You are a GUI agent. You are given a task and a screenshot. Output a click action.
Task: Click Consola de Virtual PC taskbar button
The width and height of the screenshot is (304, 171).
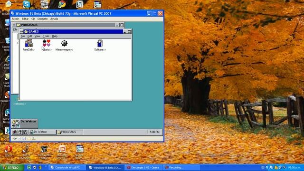(x=67, y=168)
